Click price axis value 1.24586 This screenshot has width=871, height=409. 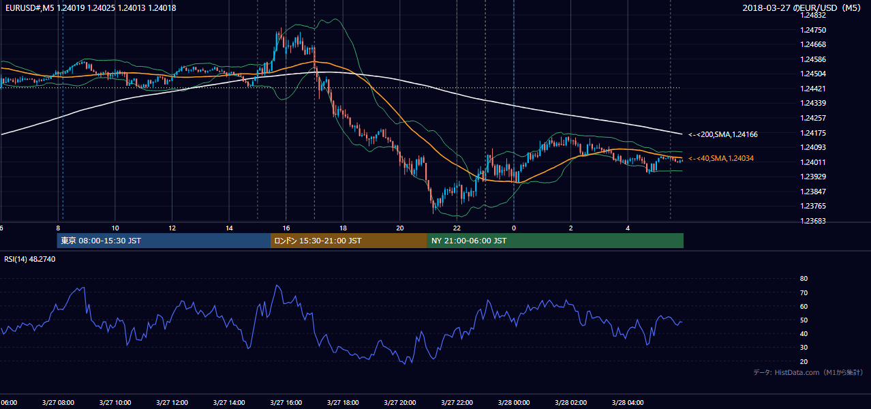point(813,59)
